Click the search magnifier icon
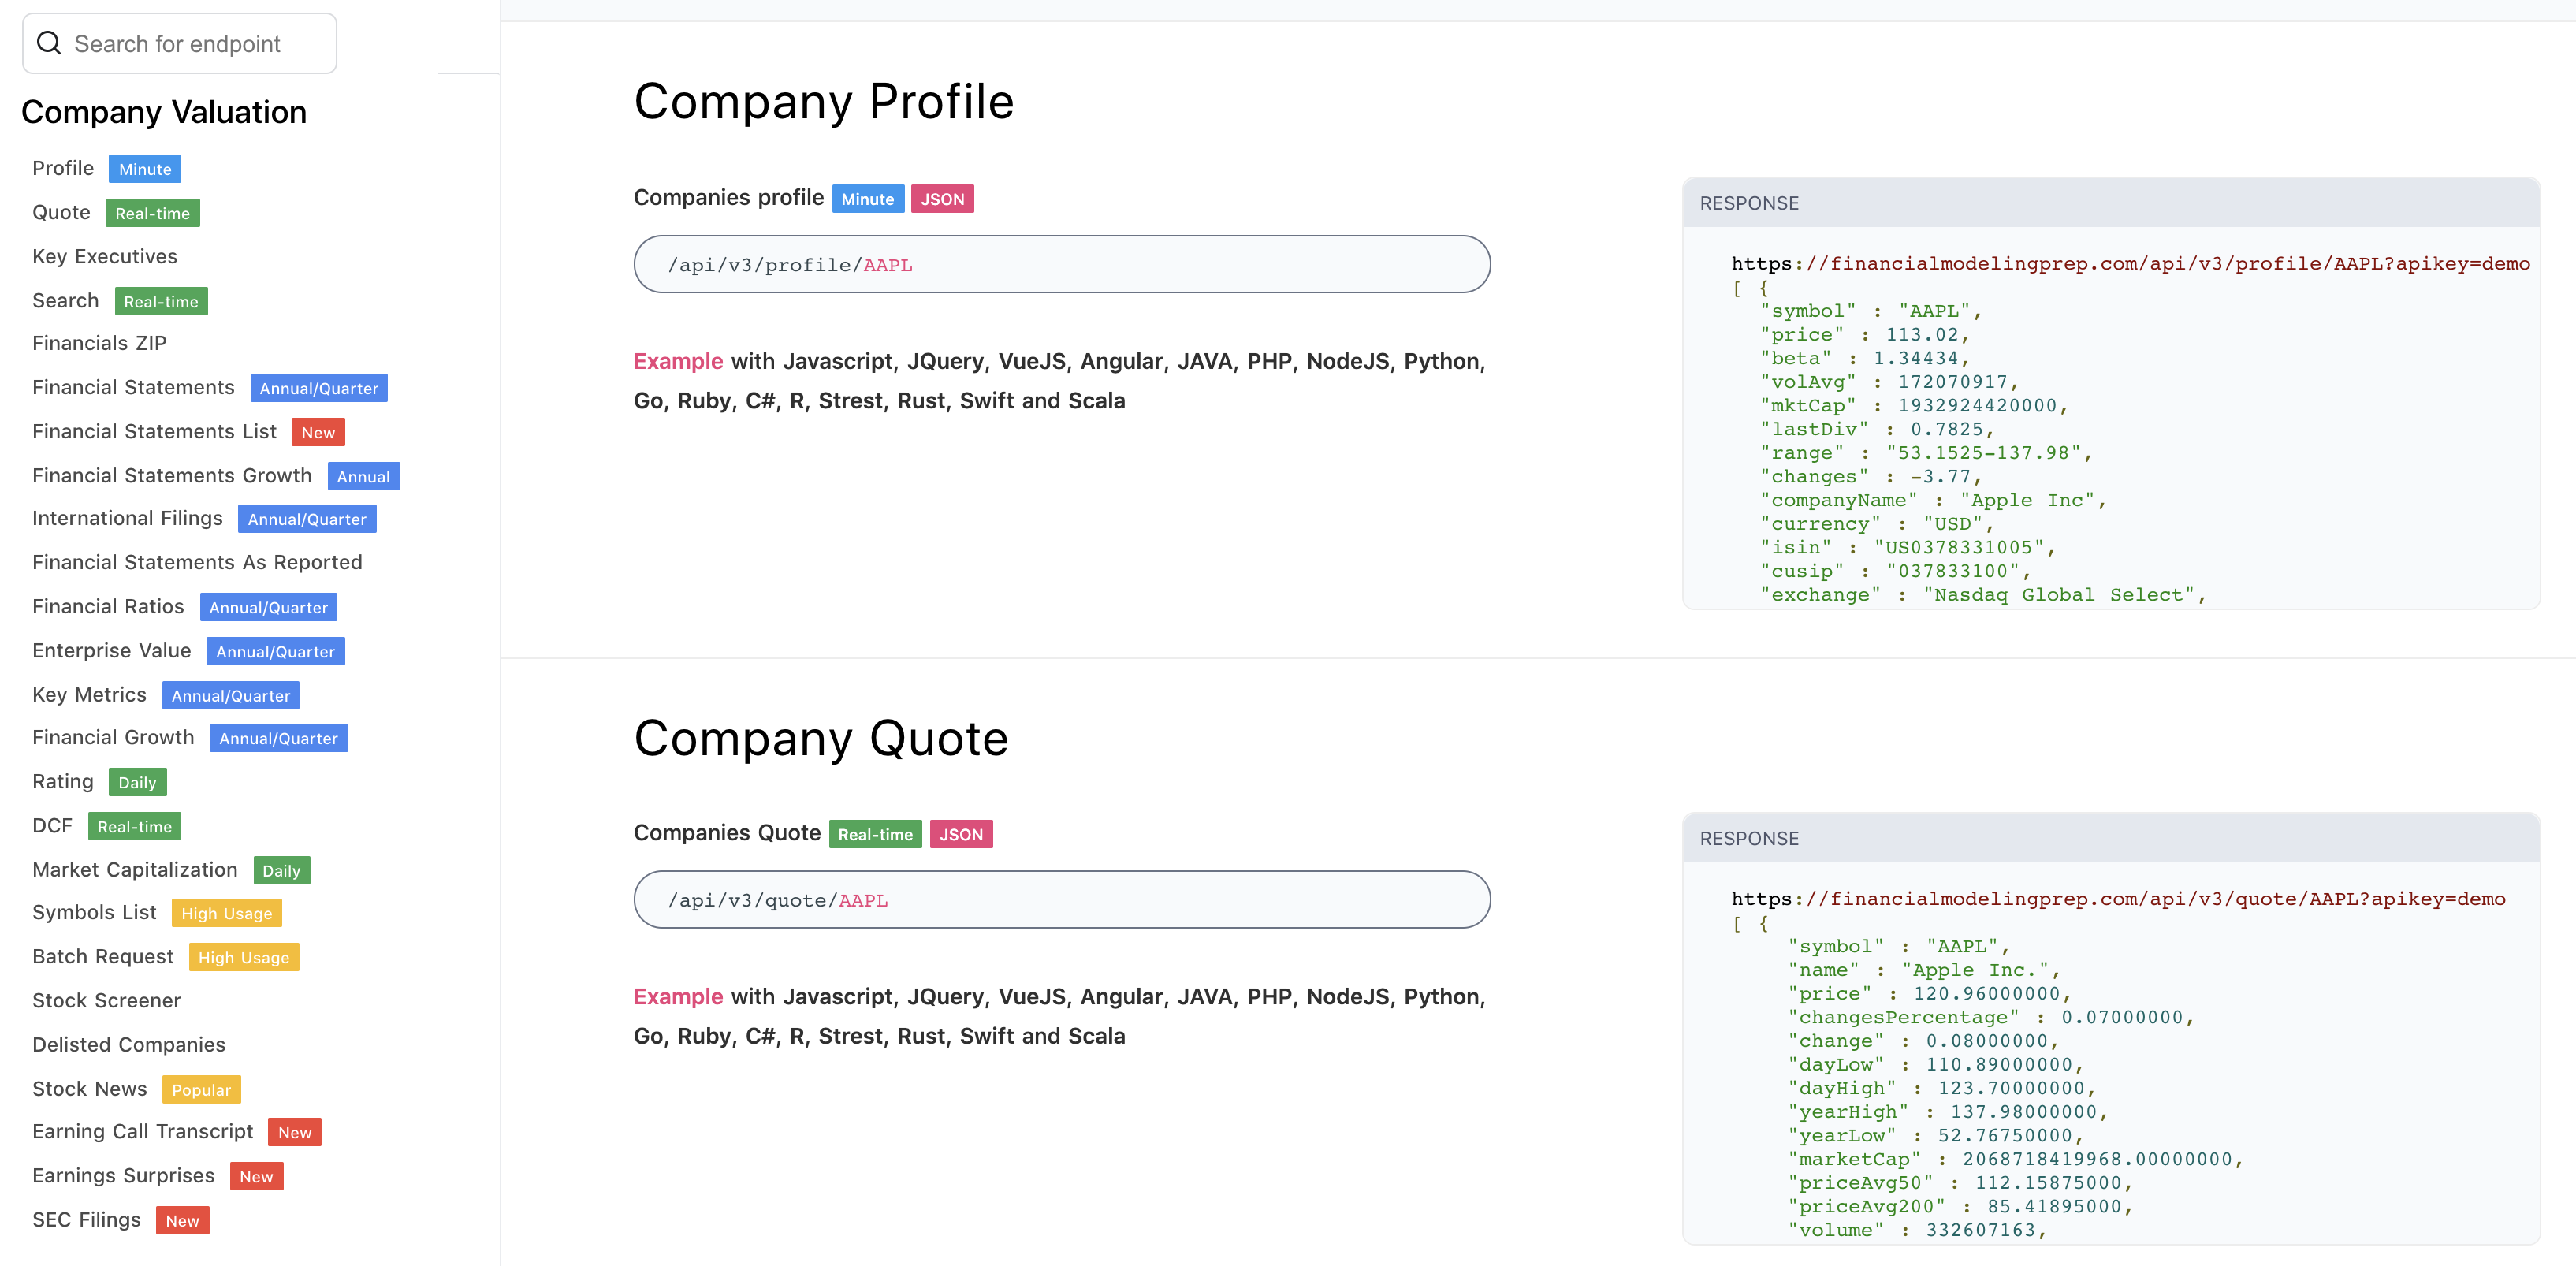The width and height of the screenshot is (2576, 1266). (48, 43)
